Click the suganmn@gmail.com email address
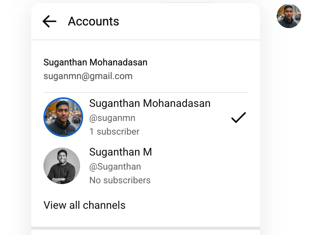The width and height of the screenshot is (324, 235). 88,76
